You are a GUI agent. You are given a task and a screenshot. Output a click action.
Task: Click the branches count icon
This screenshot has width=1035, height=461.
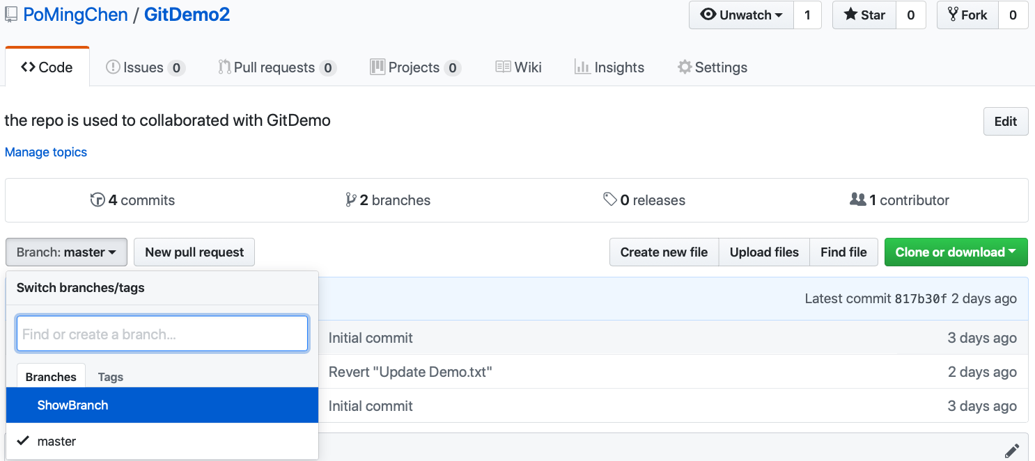coord(350,200)
